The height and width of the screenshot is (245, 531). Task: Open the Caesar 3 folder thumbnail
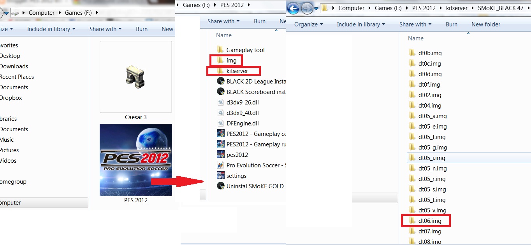(x=135, y=77)
